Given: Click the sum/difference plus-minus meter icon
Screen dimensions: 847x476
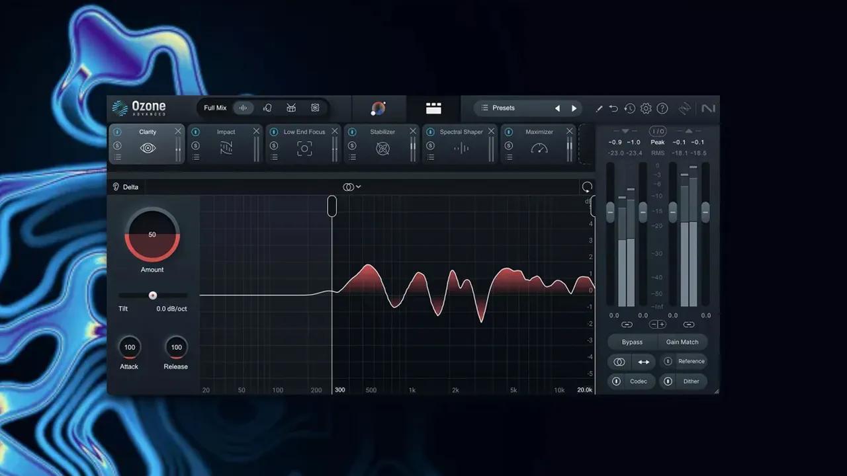Looking at the screenshot, I should click(658, 325).
